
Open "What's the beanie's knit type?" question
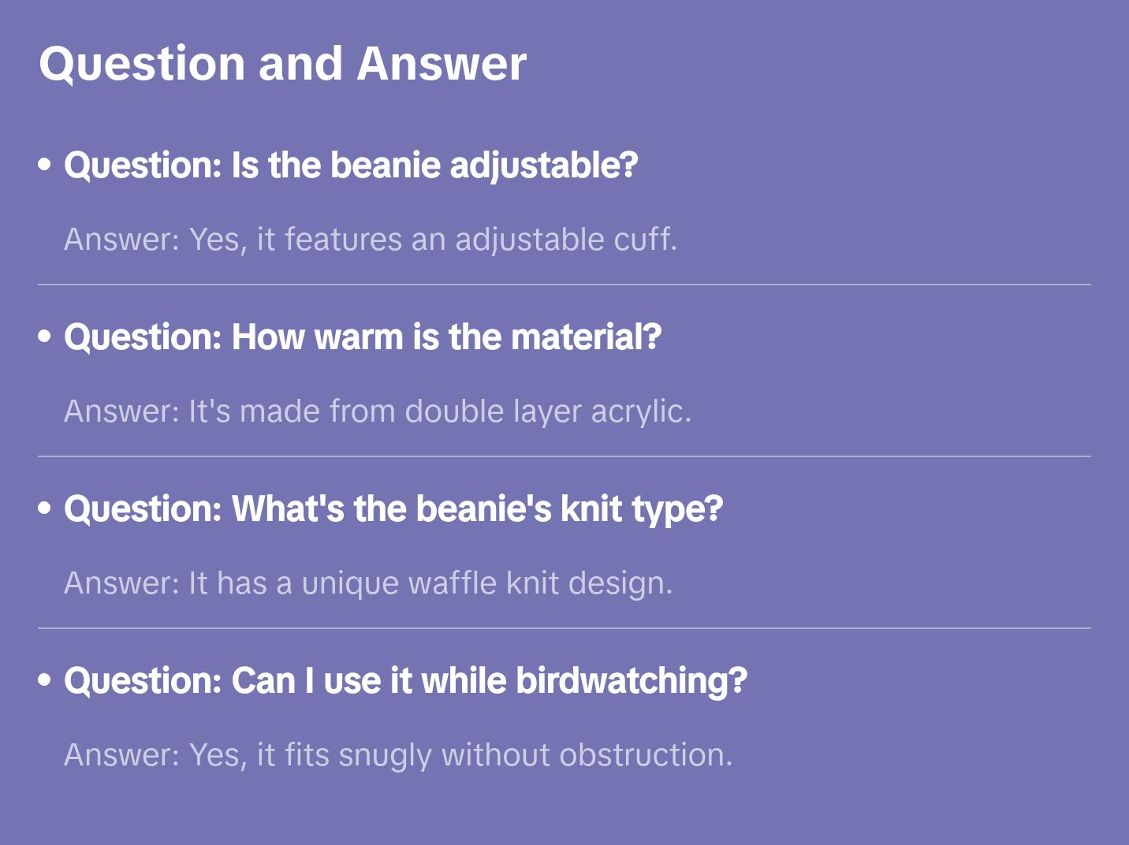click(393, 509)
